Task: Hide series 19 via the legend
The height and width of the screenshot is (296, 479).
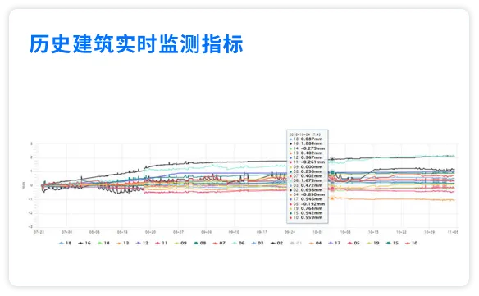Action: tap(373, 244)
